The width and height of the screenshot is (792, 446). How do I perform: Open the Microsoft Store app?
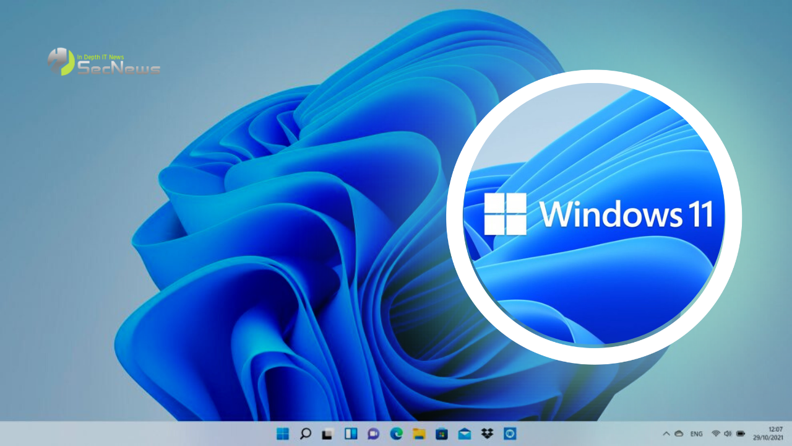tap(441, 434)
